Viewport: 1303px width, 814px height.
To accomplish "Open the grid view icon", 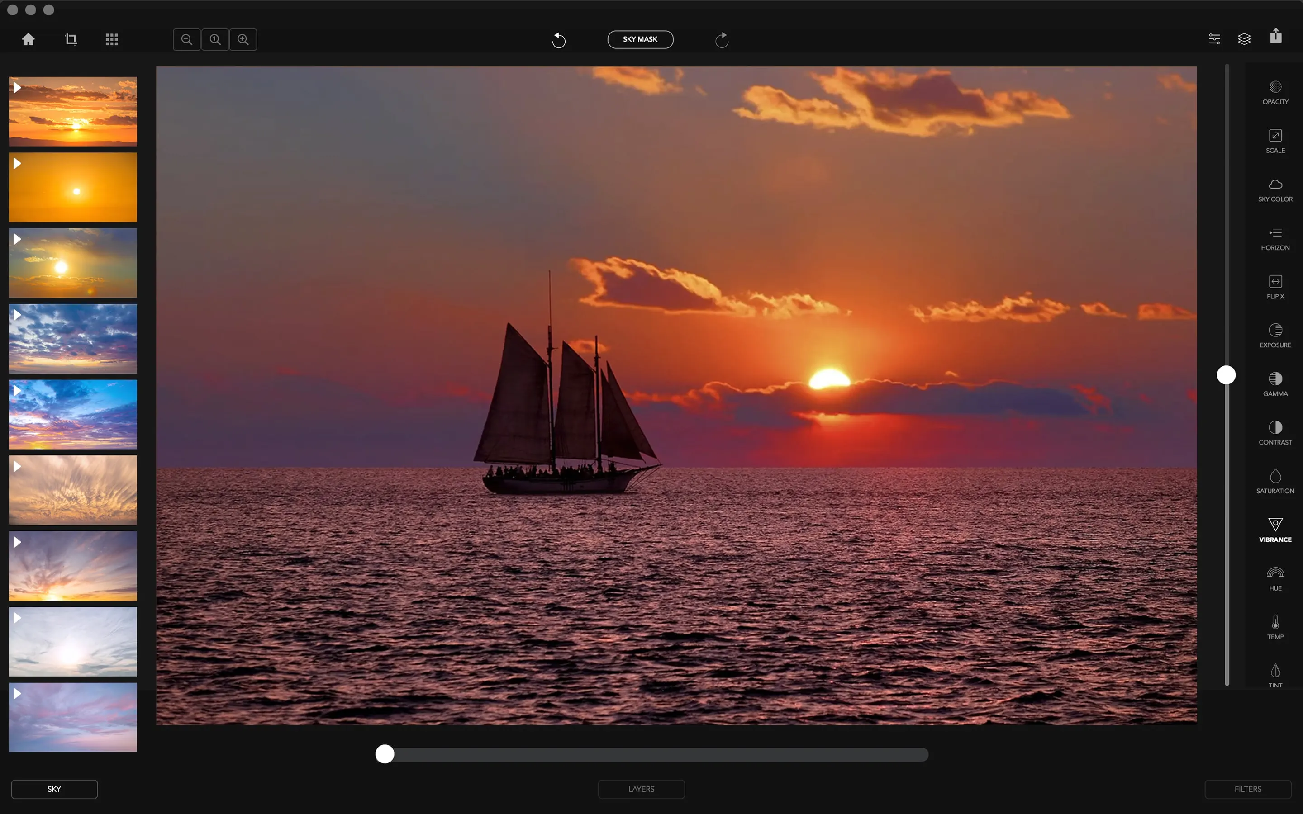I will tap(111, 39).
